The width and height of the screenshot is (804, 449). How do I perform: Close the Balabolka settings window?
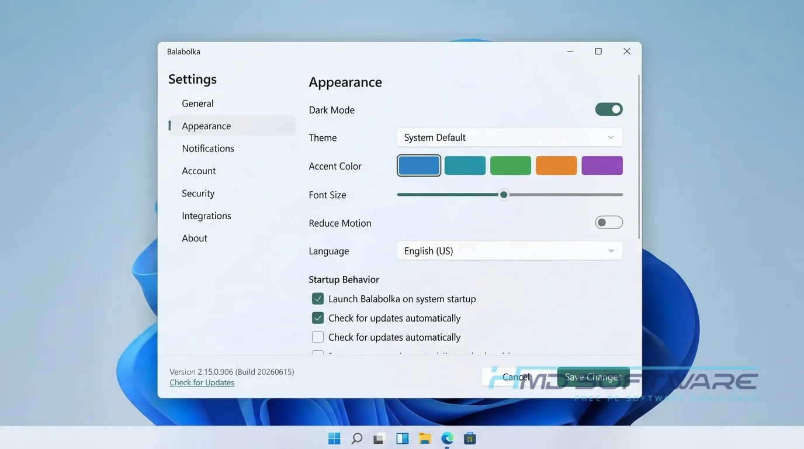click(x=627, y=51)
